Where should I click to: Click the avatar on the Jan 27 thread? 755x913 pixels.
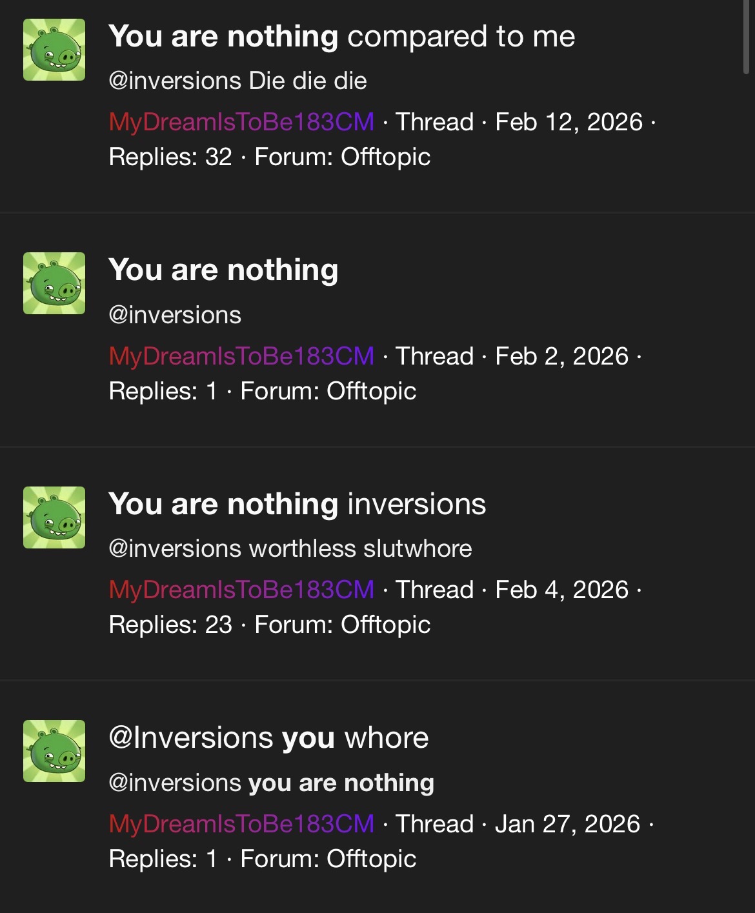54,751
